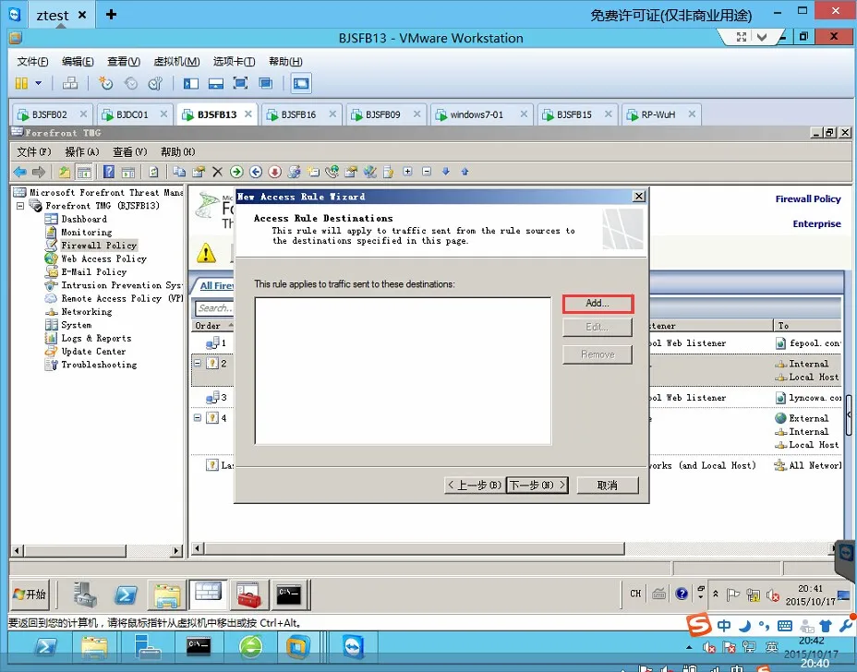This screenshot has width=857, height=672.
Task: Click the blue move-down arrow icon
Action: (x=445, y=172)
